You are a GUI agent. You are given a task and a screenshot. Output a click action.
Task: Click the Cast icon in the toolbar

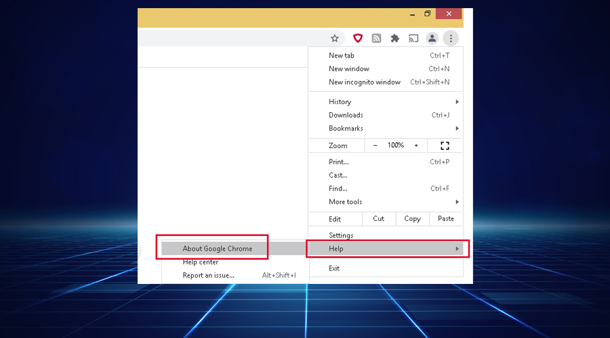tap(413, 39)
